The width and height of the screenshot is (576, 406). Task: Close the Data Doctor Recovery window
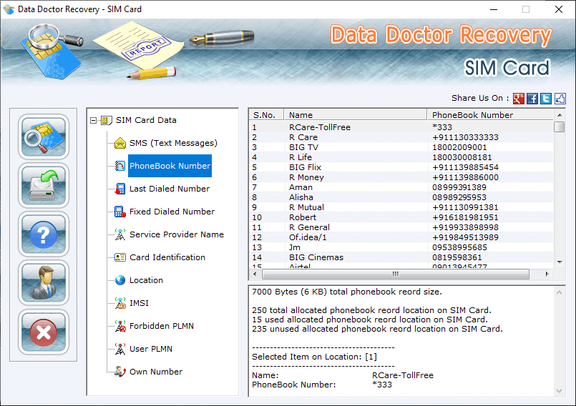(559, 9)
